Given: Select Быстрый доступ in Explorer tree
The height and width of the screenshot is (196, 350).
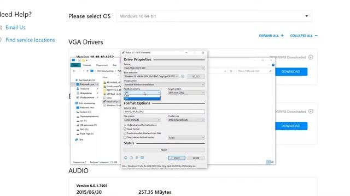Looking at the screenshot, I should [x=85, y=80].
